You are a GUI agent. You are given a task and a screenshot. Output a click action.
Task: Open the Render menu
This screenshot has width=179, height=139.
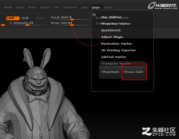pyautogui.click(x=8, y=7)
